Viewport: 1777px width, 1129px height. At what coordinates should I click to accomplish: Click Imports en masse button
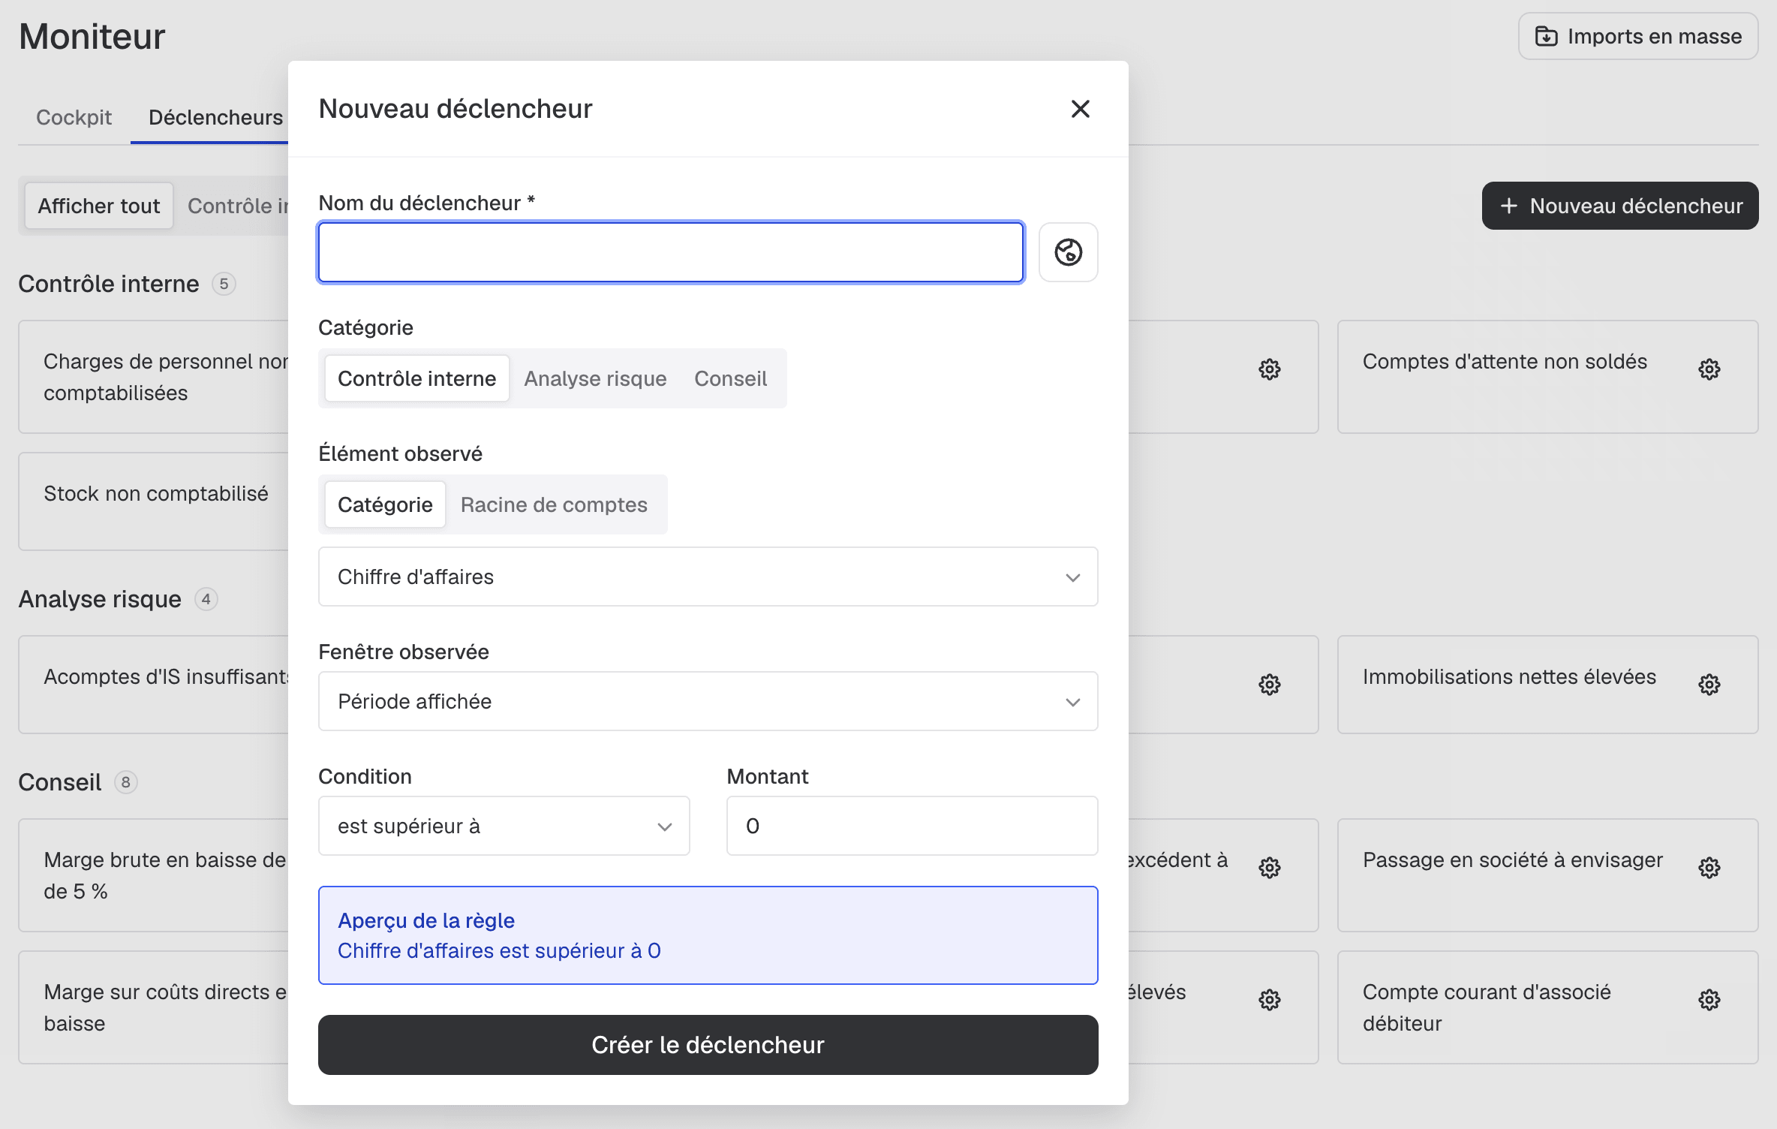click(1638, 36)
